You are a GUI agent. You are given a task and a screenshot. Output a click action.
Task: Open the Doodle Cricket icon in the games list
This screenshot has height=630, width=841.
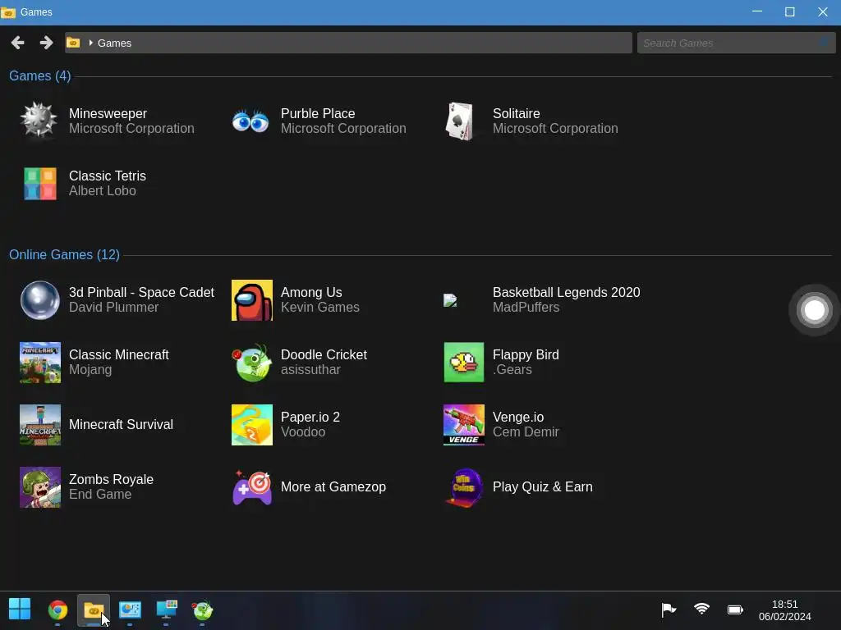tap(252, 363)
